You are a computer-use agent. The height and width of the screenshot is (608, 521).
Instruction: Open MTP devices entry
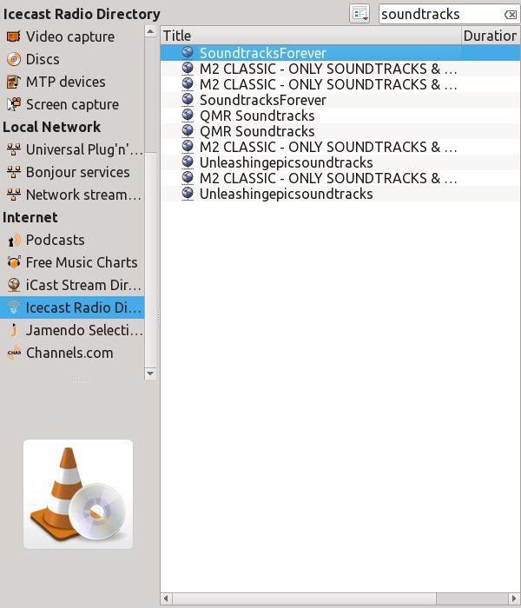(x=72, y=82)
